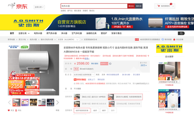The image size is (194, 115).
Task: Click the compare (对比) icon
Action: [16, 110]
